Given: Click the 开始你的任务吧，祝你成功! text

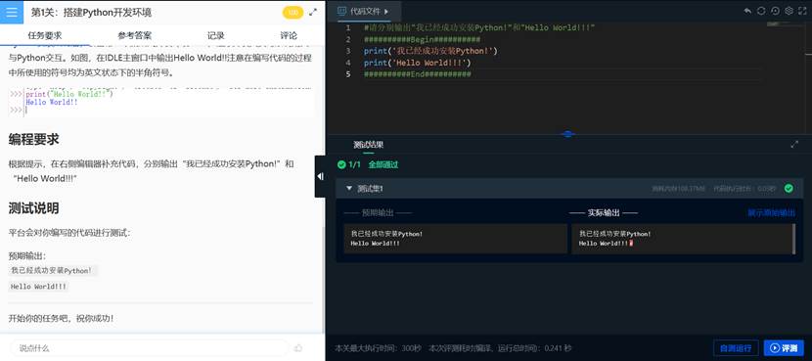Looking at the screenshot, I should pyautogui.click(x=61, y=318).
